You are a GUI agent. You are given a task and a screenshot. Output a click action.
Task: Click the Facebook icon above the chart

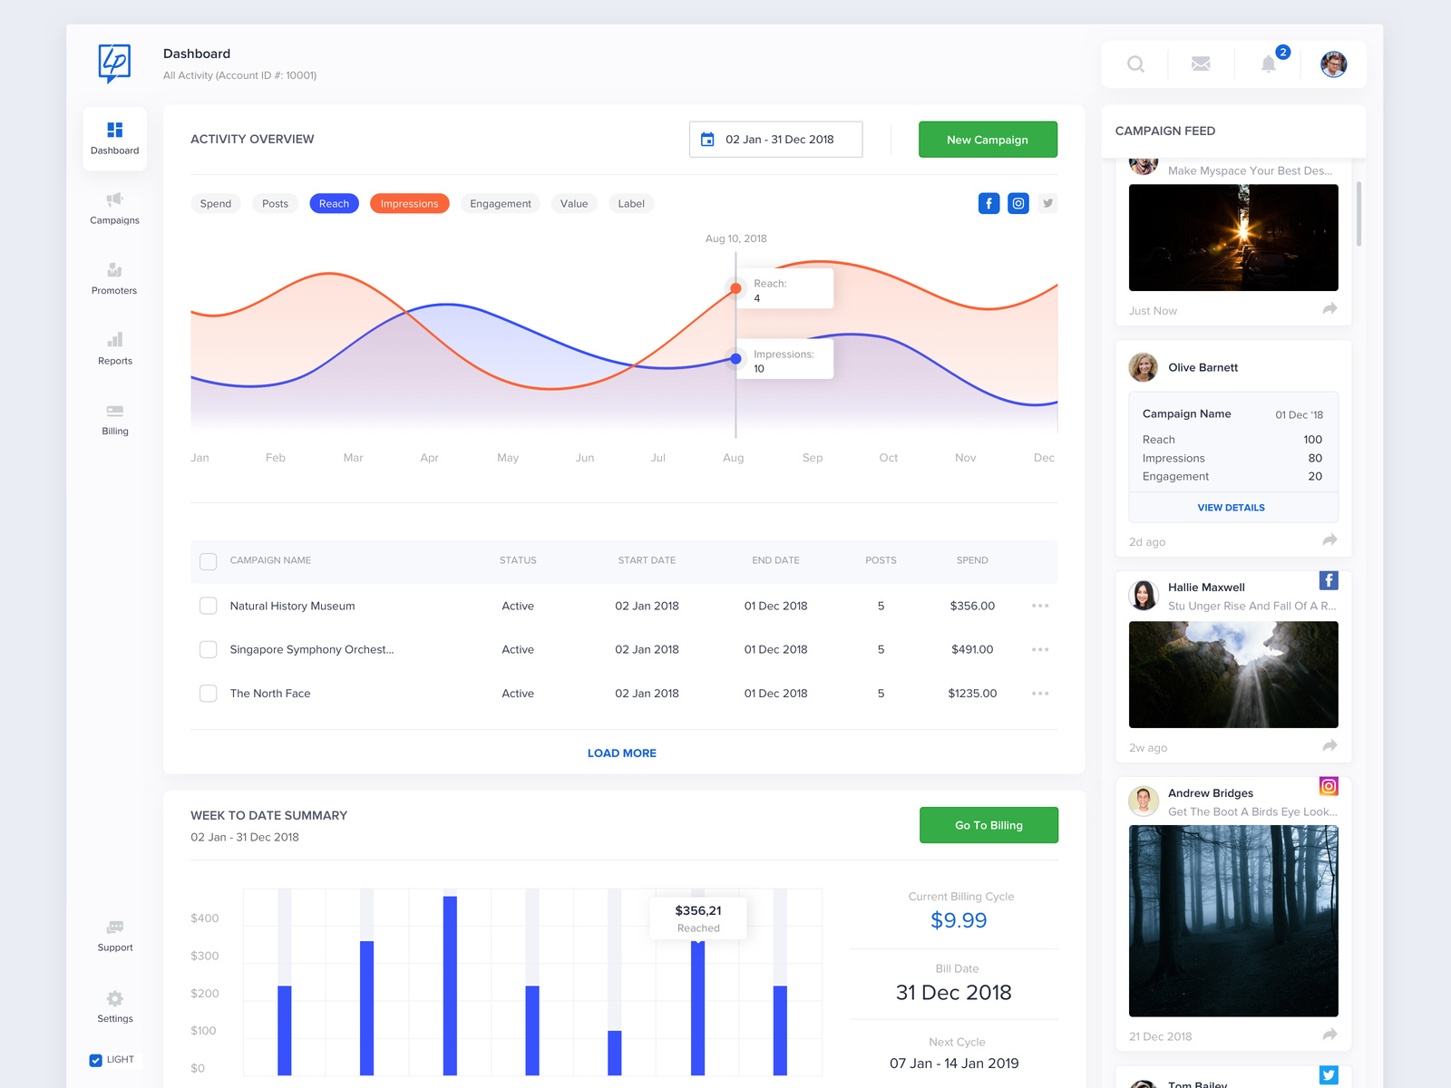pos(988,203)
